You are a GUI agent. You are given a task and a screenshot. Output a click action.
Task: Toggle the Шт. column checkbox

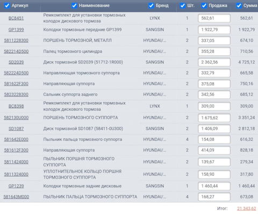183,5
